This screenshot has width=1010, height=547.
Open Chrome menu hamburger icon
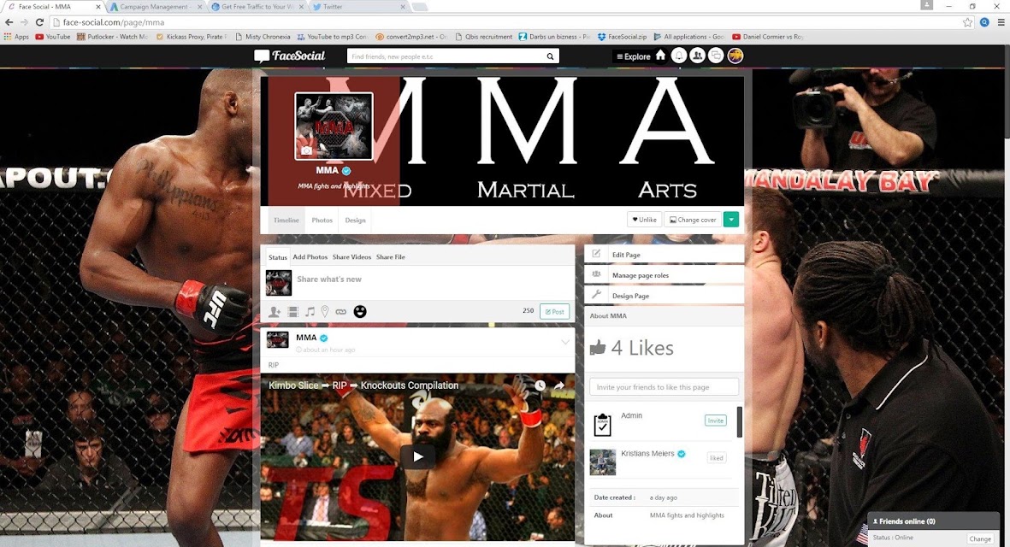point(1001,22)
